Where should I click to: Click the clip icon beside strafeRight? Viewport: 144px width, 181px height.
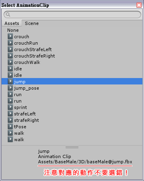pyautogui.click(x=10, y=120)
